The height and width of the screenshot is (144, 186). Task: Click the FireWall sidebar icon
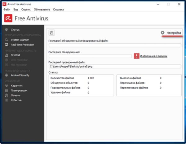click(7, 55)
